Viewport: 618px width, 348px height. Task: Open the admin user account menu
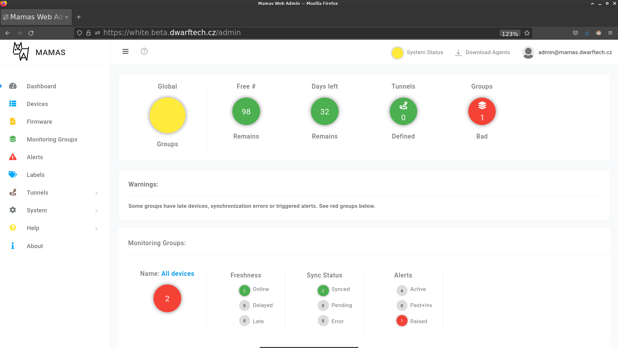[567, 53]
